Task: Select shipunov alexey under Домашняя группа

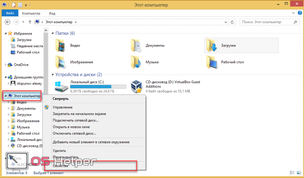Action: point(26,83)
